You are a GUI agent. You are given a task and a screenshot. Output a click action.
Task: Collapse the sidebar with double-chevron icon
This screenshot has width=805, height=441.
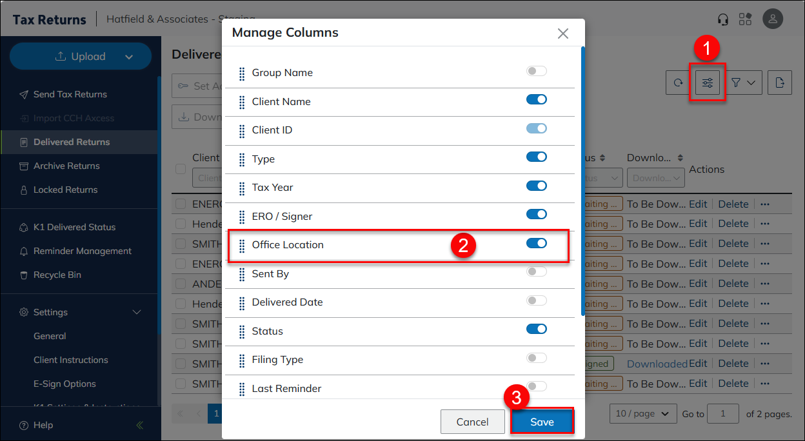tap(140, 425)
